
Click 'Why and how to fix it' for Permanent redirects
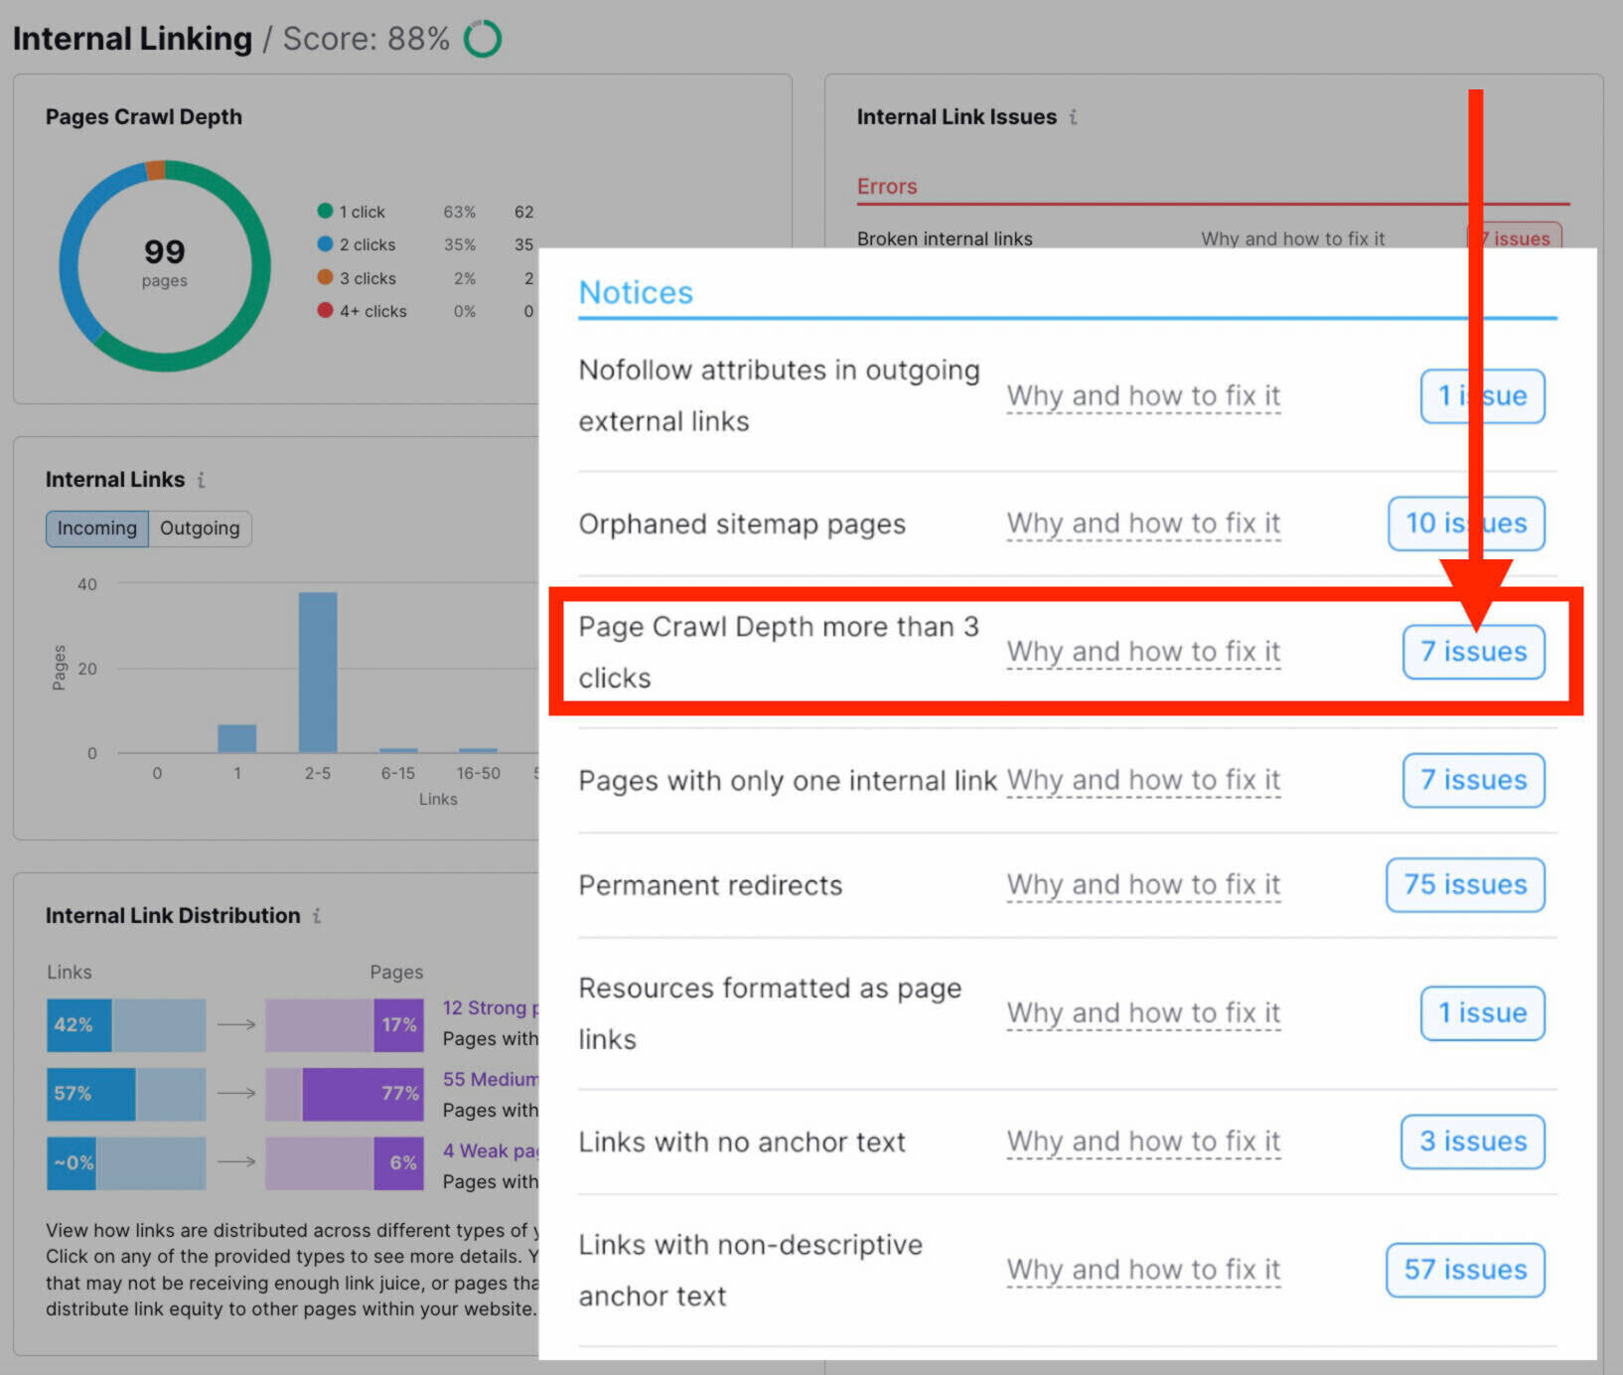coord(1142,884)
